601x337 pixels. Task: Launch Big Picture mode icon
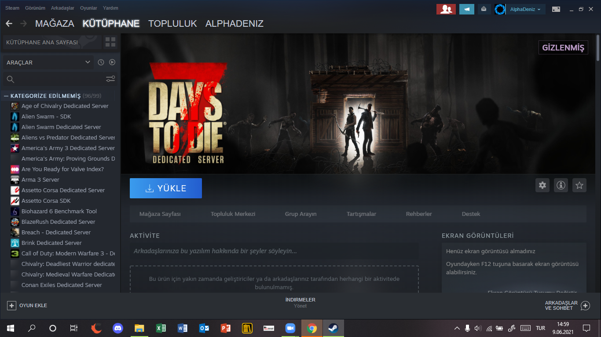click(x=556, y=9)
